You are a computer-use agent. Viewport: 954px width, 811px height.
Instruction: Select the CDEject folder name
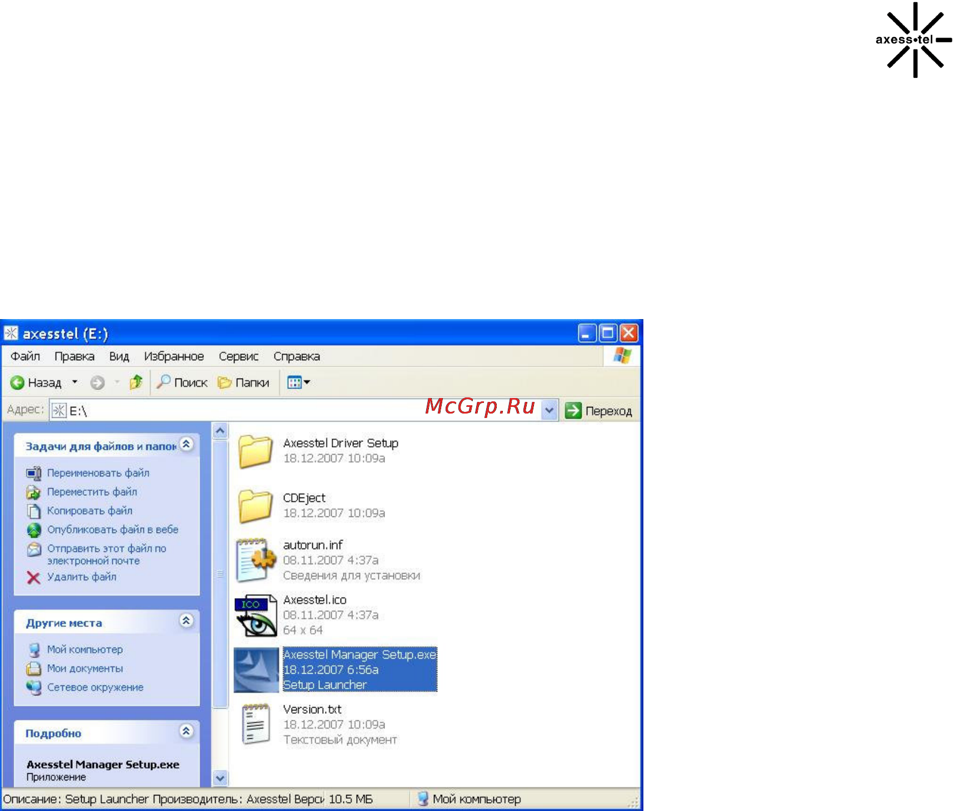[x=304, y=498]
